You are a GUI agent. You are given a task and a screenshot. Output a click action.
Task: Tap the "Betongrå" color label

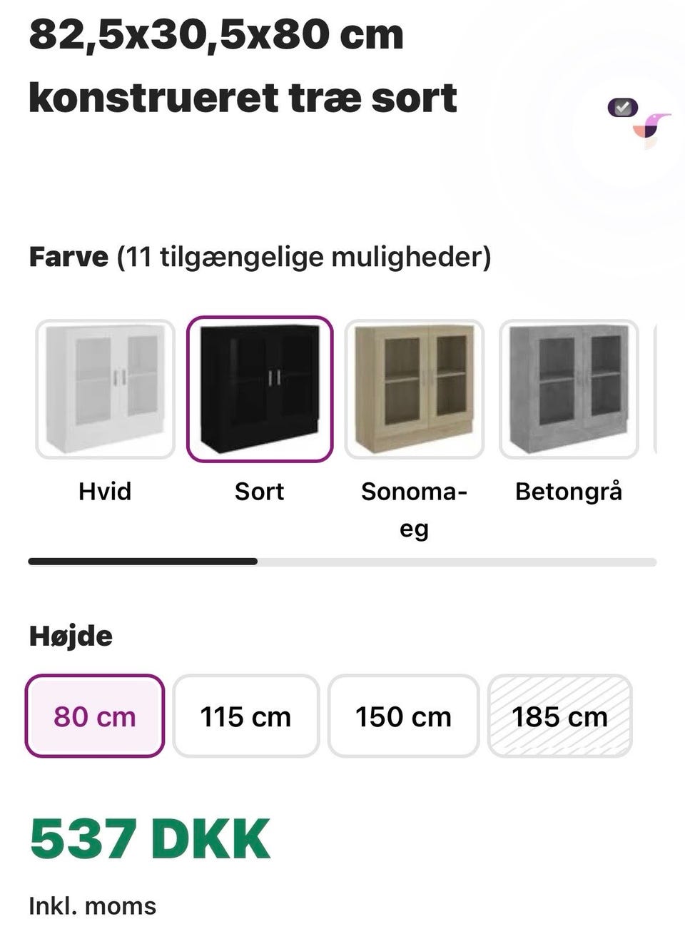coord(569,492)
